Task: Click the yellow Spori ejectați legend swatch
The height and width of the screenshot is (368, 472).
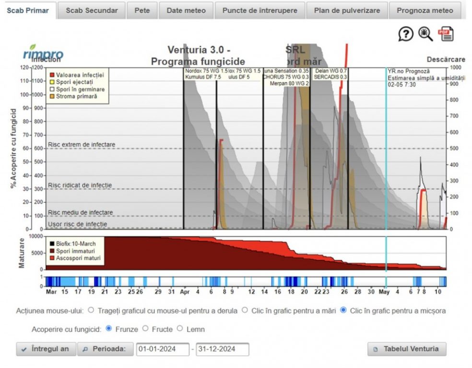Action: pos(52,82)
